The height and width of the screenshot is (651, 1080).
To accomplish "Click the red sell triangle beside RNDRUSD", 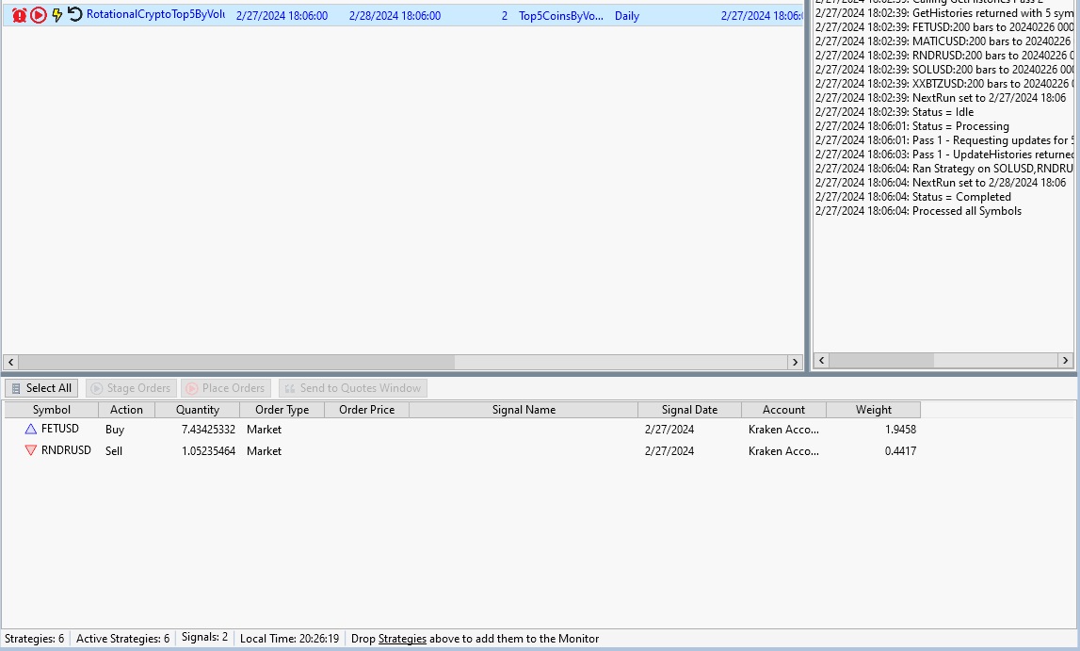I will pyautogui.click(x=31, y=450).
